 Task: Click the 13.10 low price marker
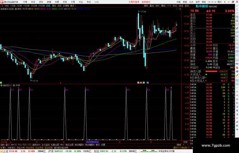pyautogui.click(x=35, y=81)
